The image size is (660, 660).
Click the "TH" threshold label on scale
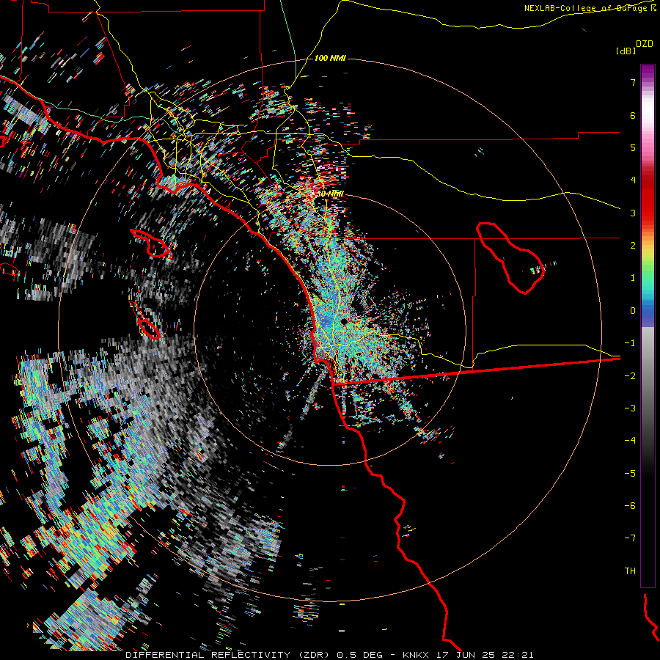pos(630,571)
